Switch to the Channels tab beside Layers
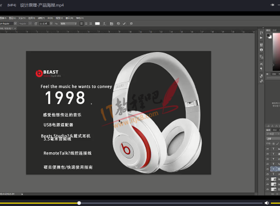This screenshot has height=206, width=280. tap(274, 130)
